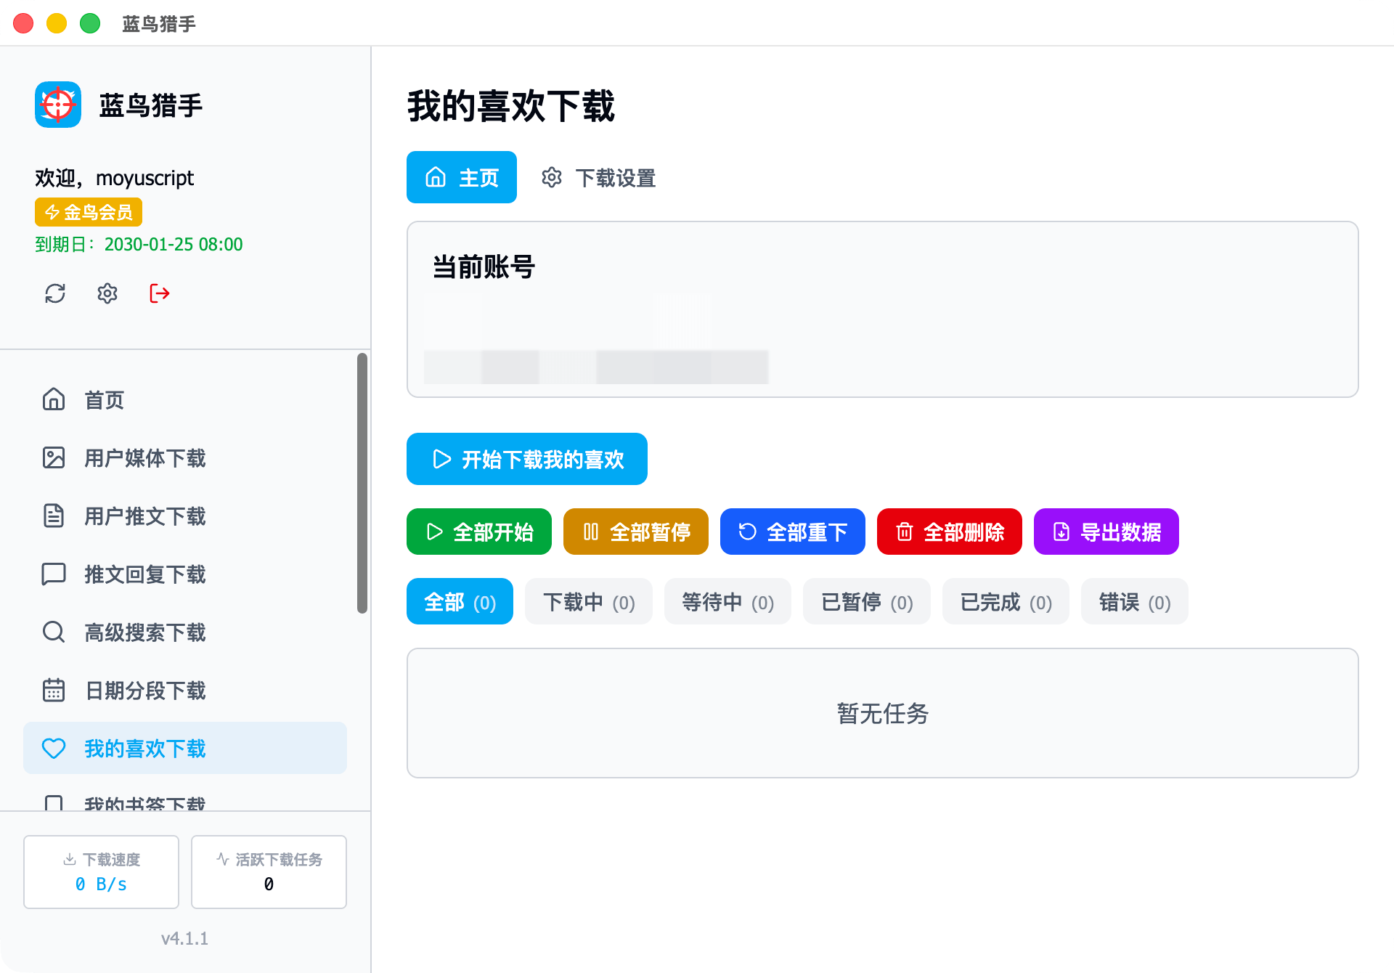Open the settings gear in the sidebar profile
The image size is (1394, 973).
(107, 293)
